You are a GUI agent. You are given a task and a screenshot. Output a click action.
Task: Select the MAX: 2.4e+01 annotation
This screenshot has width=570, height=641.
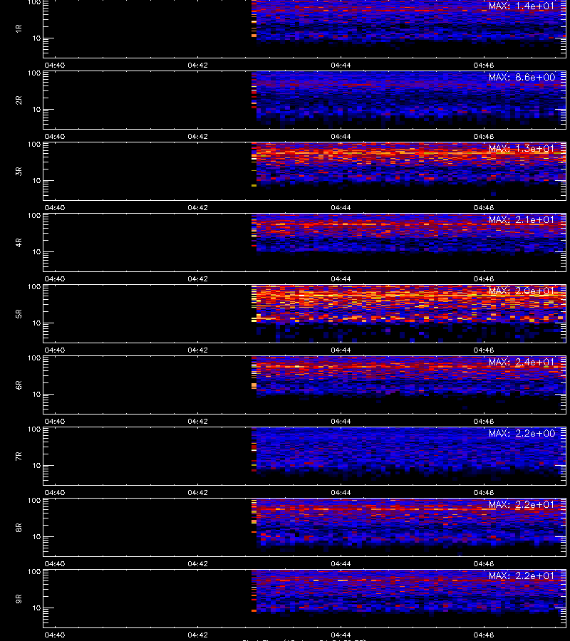pos(522,362)
